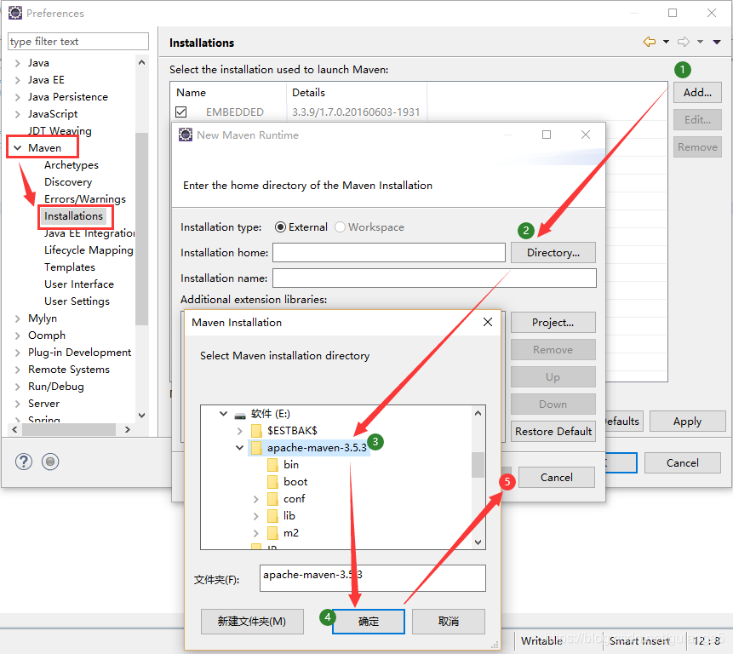Click Cancel in New Maven Runtime dialog
The image size is (733, 654).
click(x=556, y=477)
